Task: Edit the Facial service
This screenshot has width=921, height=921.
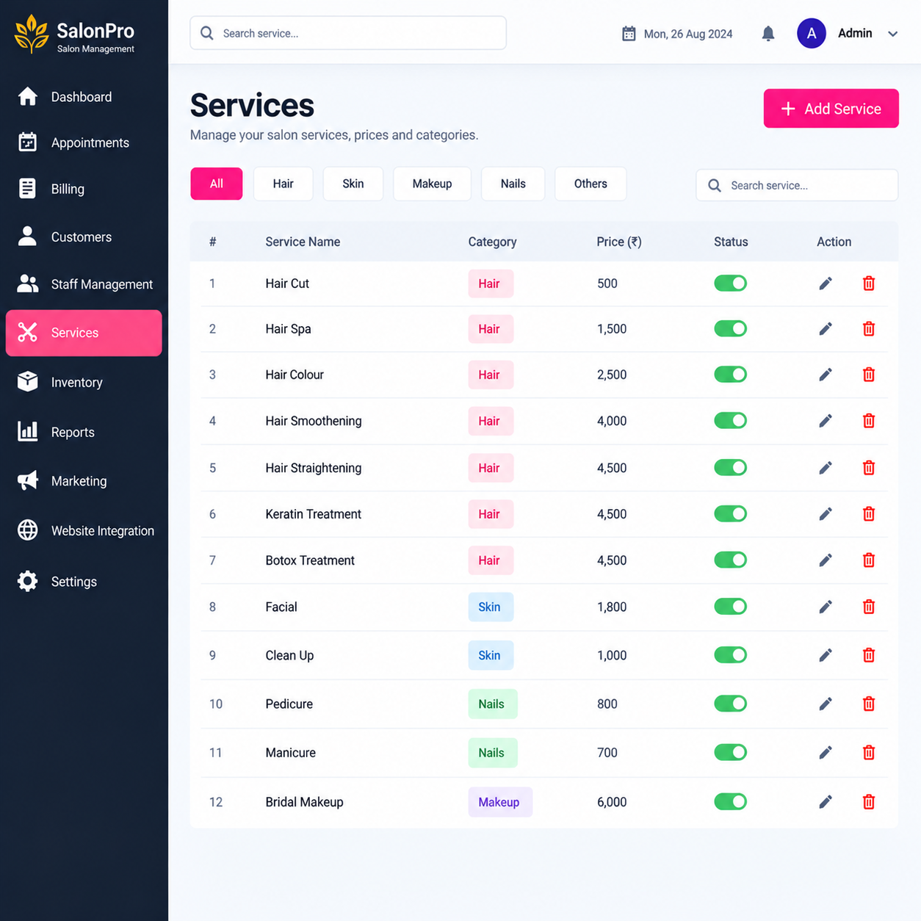Action: (826, 607)
